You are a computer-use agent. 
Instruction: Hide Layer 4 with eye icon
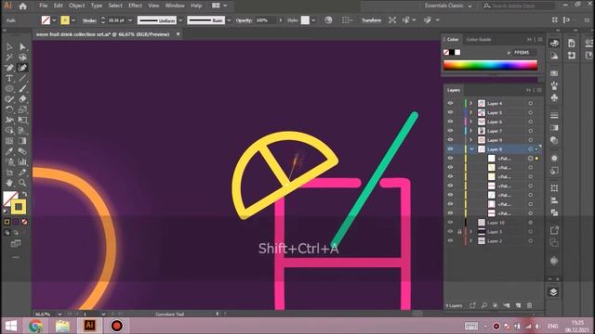pyautogui.click(x=450, y=103)
